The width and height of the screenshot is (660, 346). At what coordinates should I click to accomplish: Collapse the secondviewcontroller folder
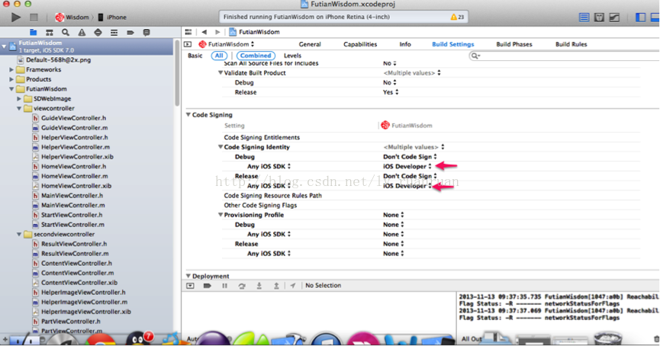pyautogui.click(x=19, y=235)
